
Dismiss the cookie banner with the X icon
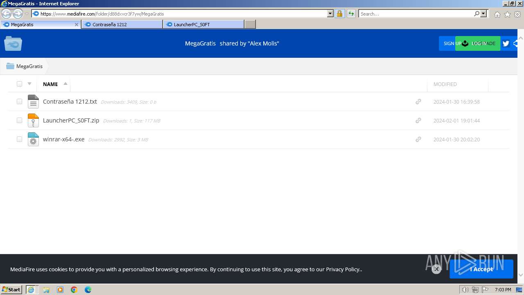[x=436, y=269]
